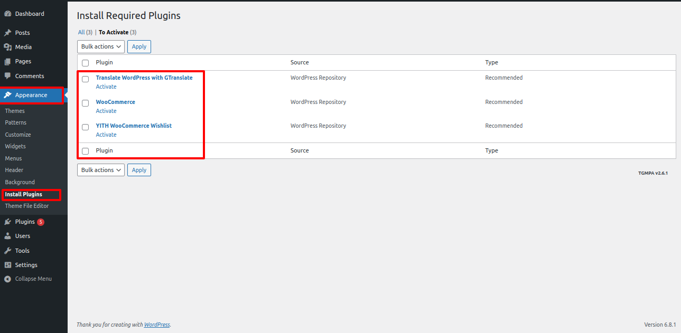Open the Background submenu item
The image size is (681, 333).
click(x=20, y=182)
